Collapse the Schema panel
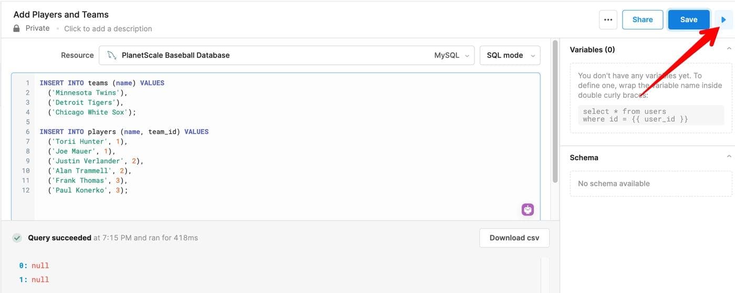Viewport: 735px width, 293px height. pos(729,157)
